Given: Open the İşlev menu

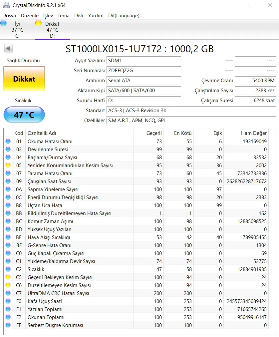Looking at the screenshot, I should point(48,16).
